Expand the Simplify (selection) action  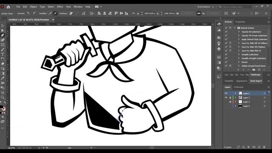coord(239,54)
